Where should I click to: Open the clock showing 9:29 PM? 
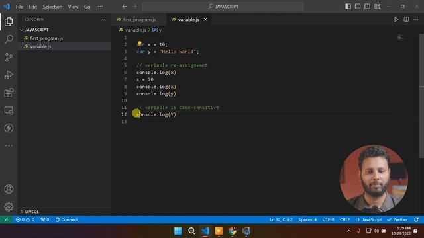401,231
